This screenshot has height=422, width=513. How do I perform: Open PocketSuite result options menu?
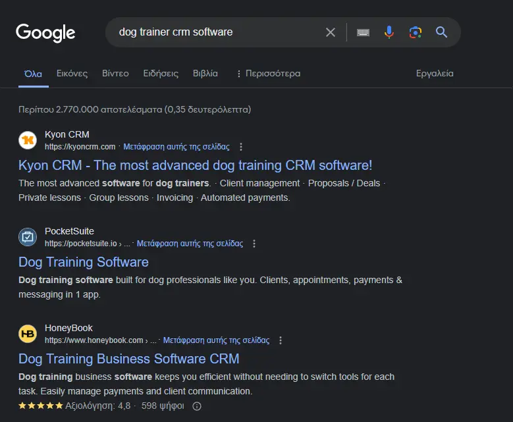[x=254, y=244]
